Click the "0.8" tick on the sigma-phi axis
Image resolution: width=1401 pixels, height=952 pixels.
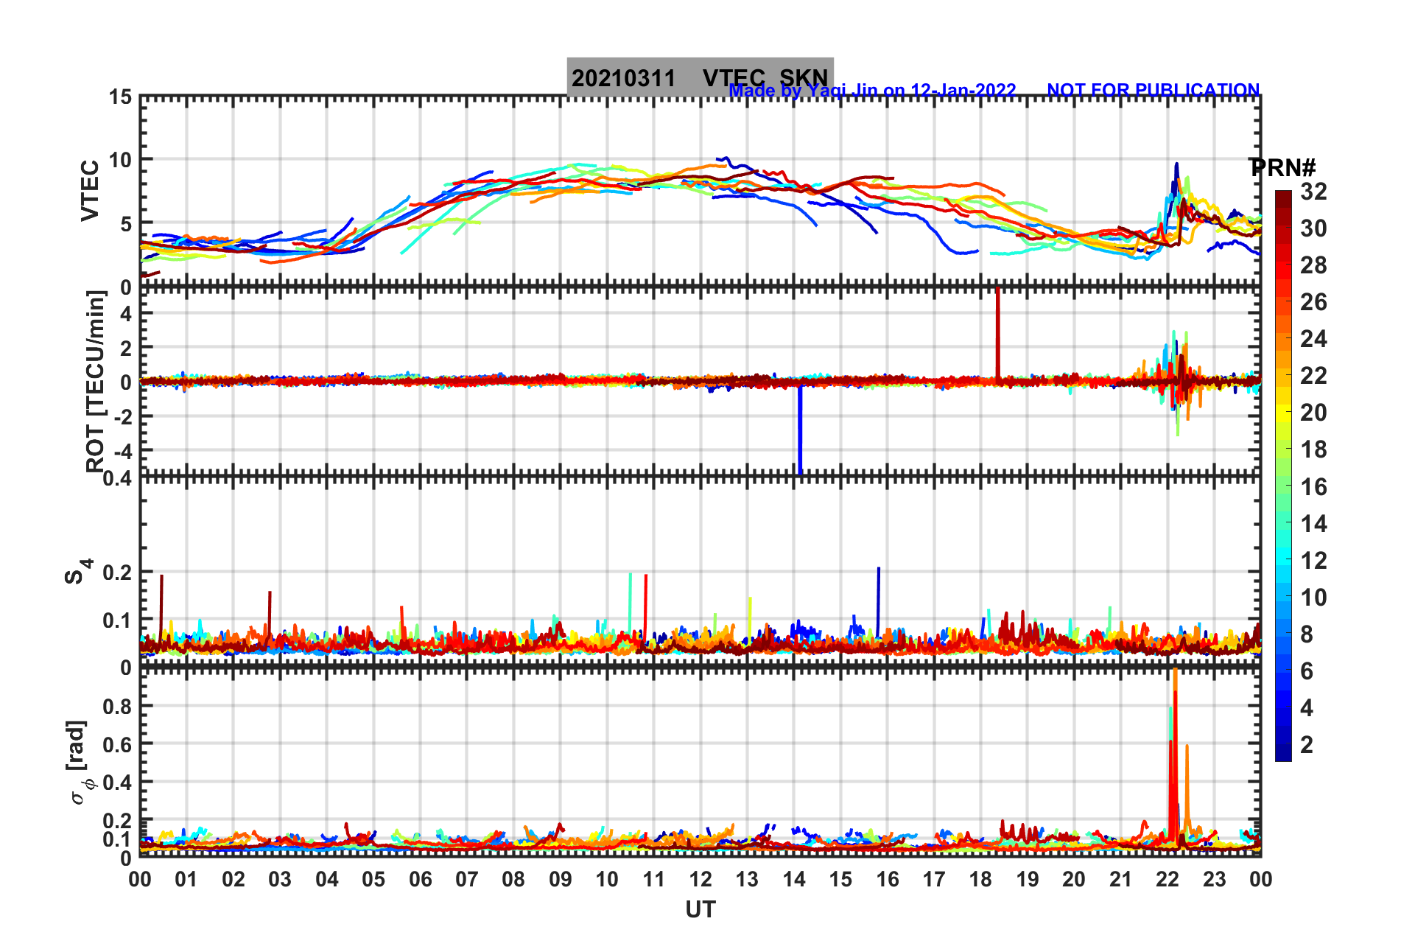119,706
